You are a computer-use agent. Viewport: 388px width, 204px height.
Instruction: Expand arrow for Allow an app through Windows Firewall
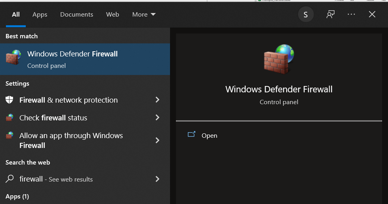tap(157, 140)
